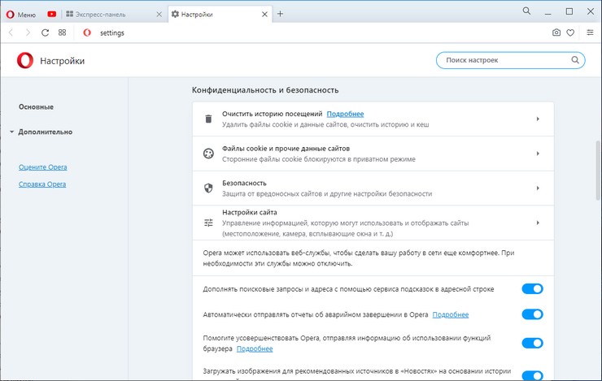Click the reload page icon
This screenshot has width=602, height=381.
coord(46,32)
